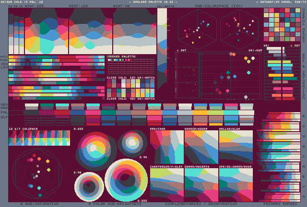This screenshot has height=207, width=307.
Task: Select the pale blue-gray swatch in PAL row
Action: (185, 113)
